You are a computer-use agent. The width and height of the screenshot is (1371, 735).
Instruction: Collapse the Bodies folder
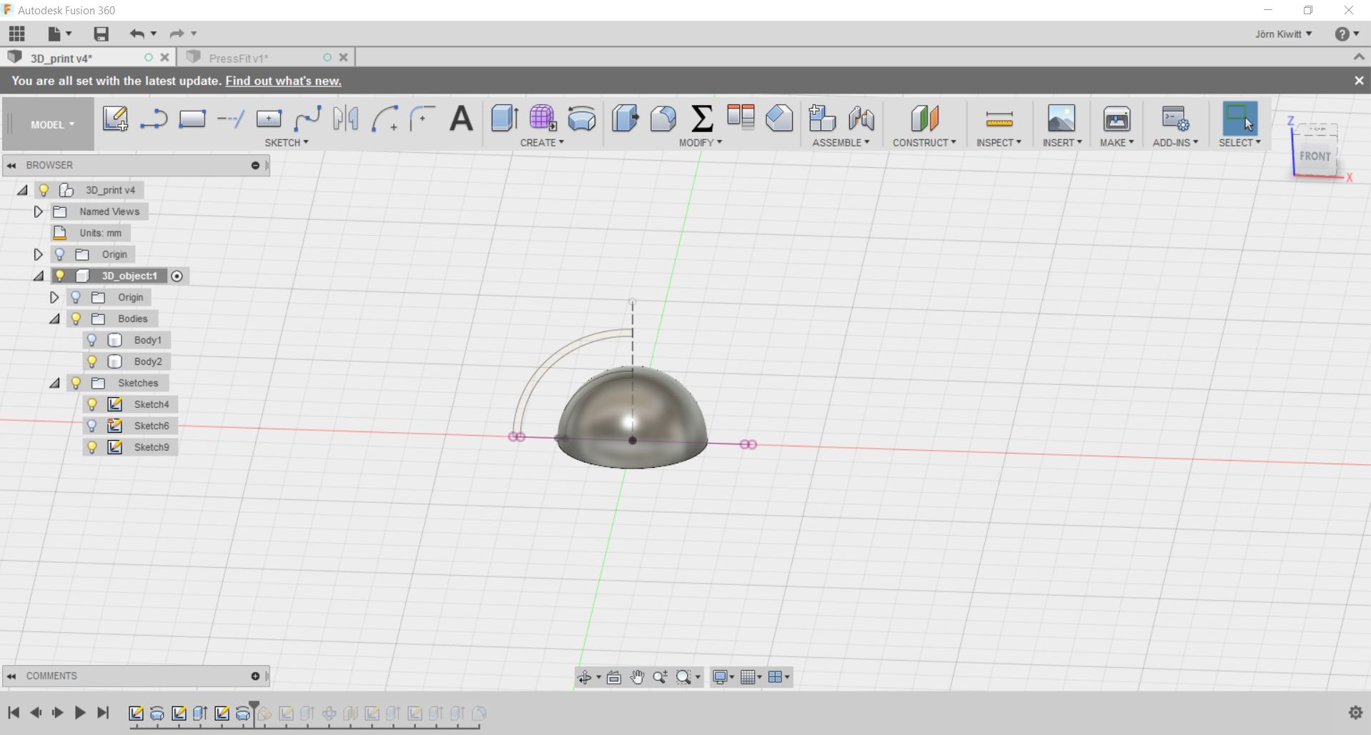pos(54,319)
